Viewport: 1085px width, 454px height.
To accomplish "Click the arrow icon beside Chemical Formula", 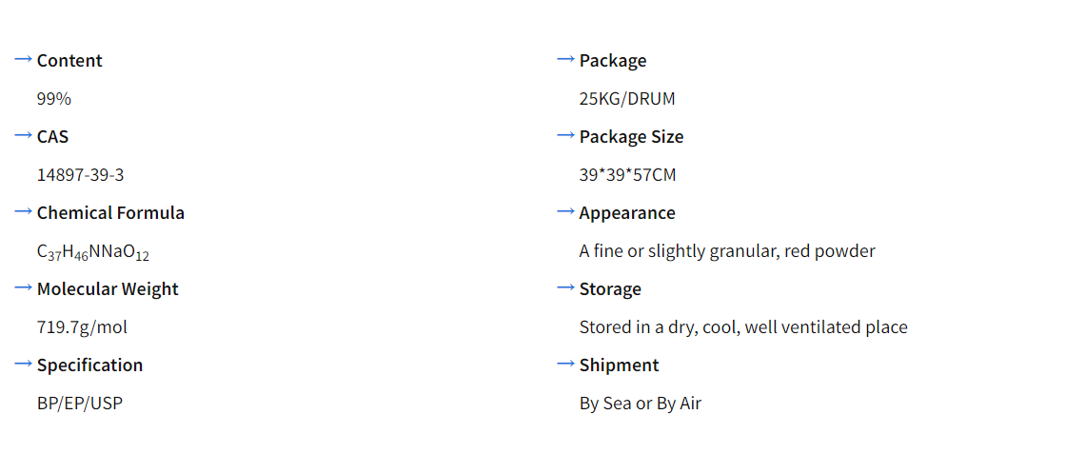I will (24, 212).
